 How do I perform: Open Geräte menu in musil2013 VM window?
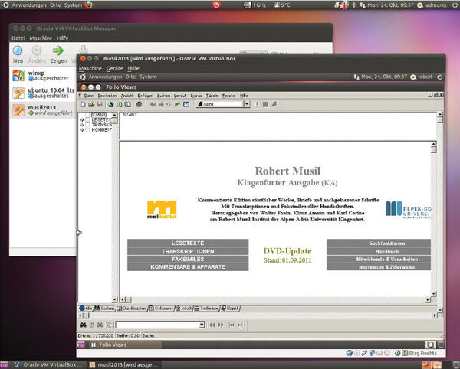114,68
